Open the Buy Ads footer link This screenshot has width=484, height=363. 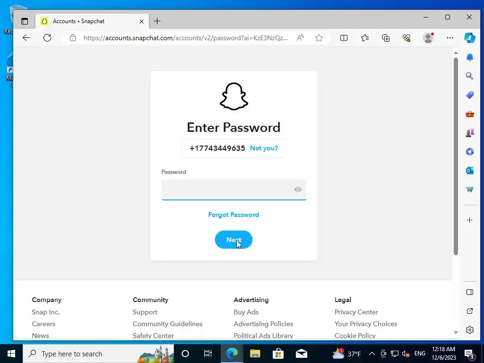246,312
